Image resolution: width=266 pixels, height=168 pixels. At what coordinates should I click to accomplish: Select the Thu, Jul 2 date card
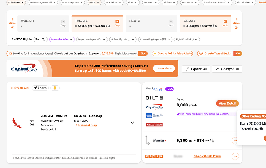(97, 23)
